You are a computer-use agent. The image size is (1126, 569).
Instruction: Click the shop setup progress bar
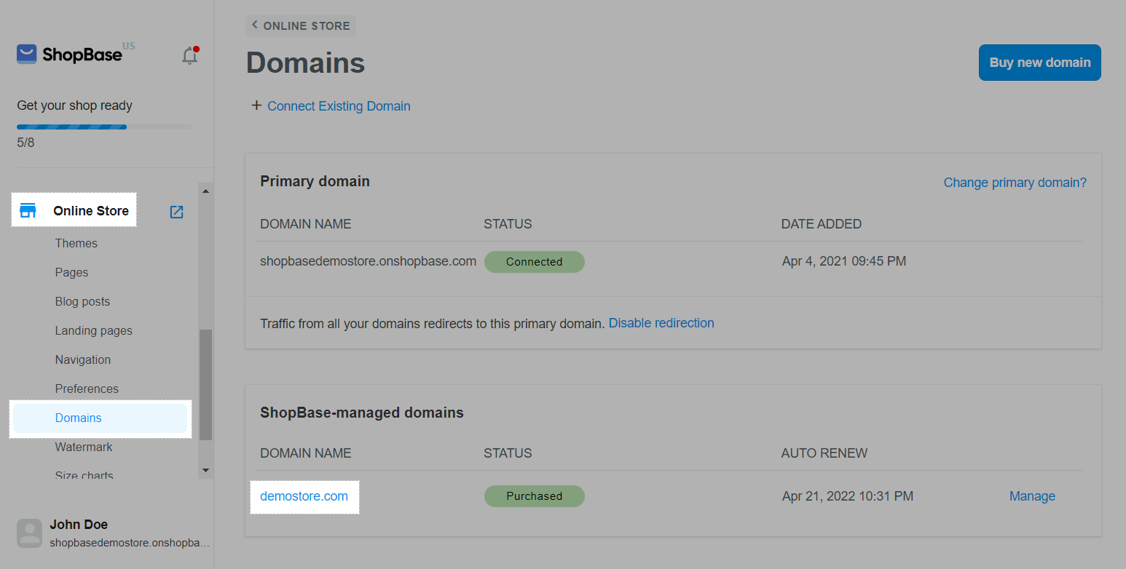103,127
